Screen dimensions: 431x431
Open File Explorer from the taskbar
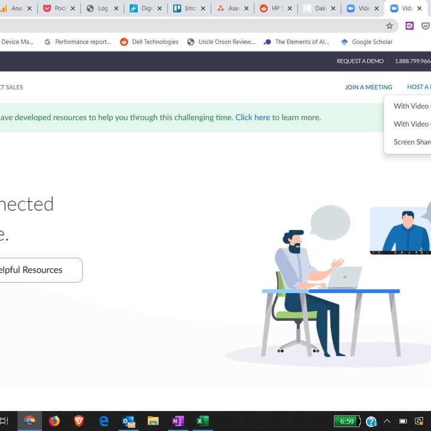pos(153,421)
